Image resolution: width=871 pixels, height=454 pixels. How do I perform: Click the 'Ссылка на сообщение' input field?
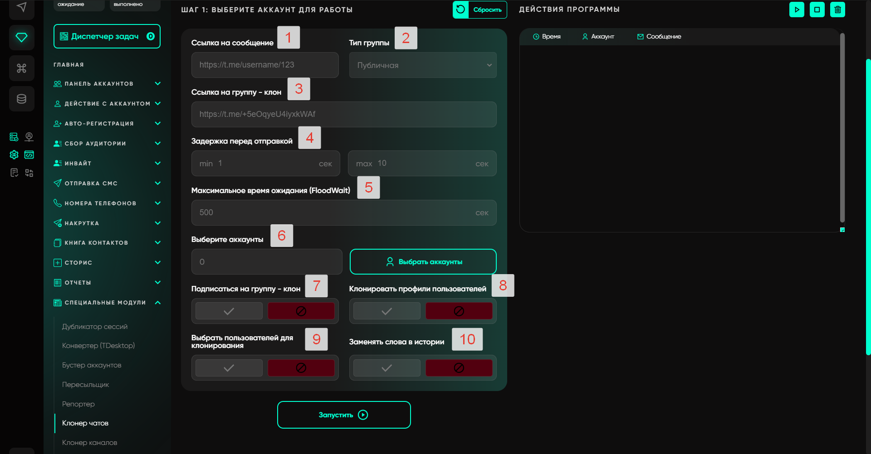click(265, 65)
